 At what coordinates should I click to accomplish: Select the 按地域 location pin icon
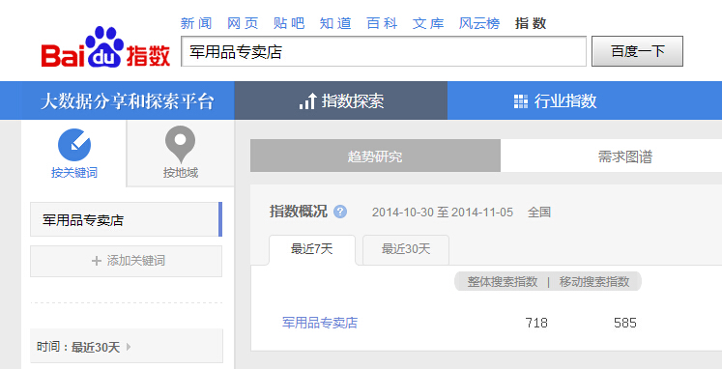(x=180, y=144)
